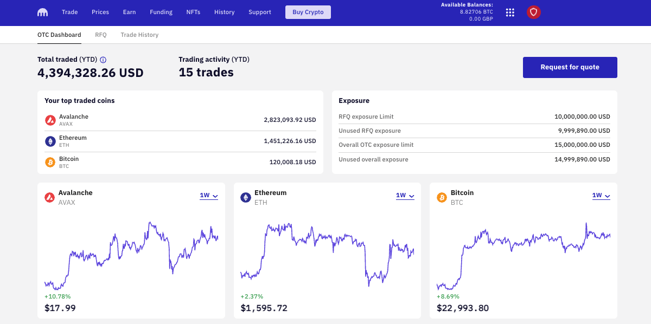Switch to the RFQ tab
Image resolution: width=651 pixels, height=324 pixels.
[101, 35]
